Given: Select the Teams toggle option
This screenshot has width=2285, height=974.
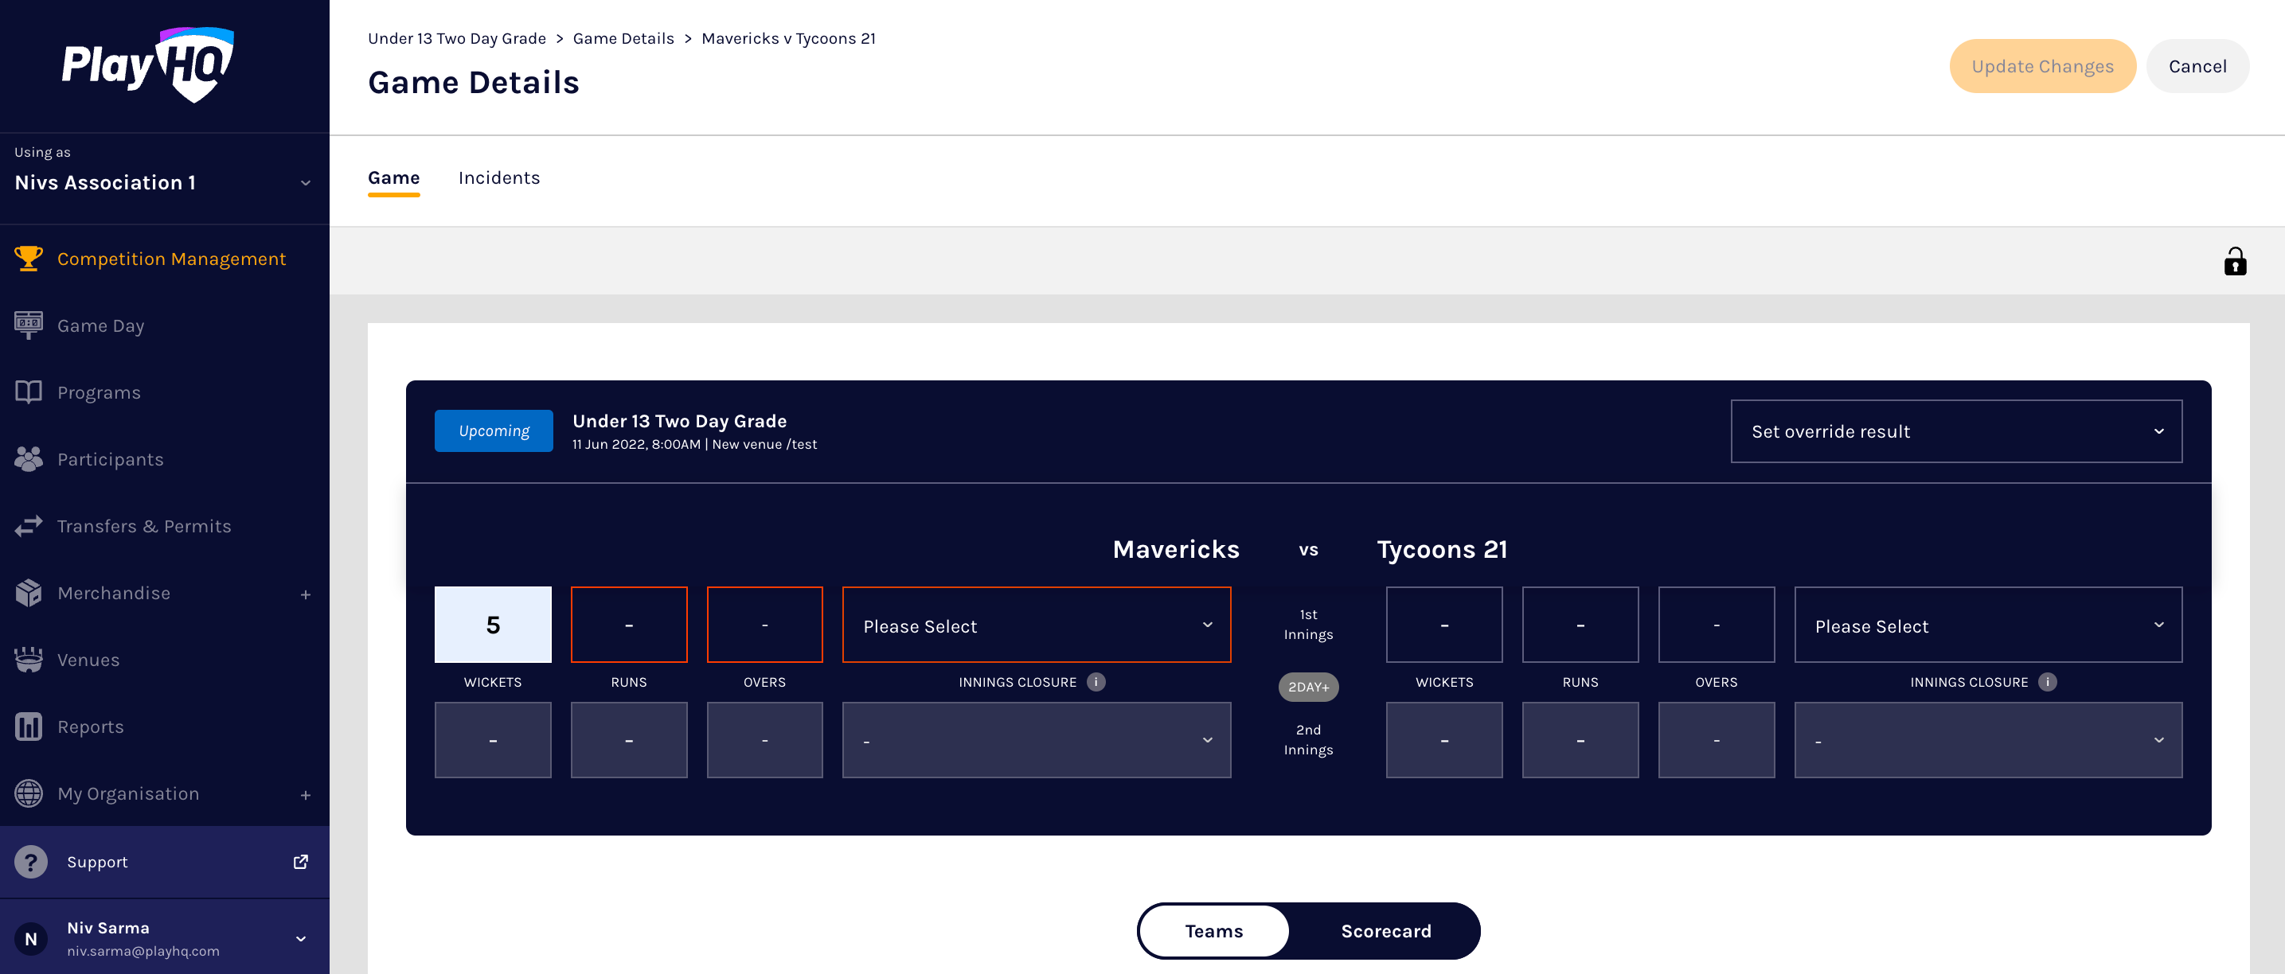Looking at the screenshot, I should 1213,930.
